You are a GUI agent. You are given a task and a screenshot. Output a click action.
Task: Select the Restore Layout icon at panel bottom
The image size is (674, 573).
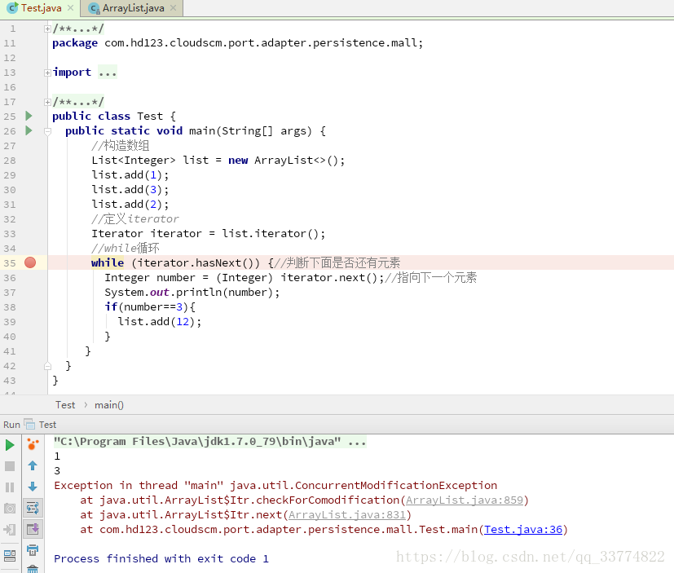(10, 556)
